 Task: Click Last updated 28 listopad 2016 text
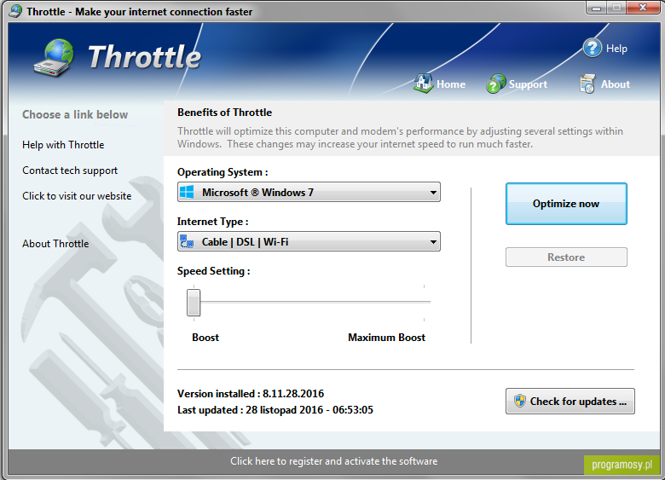coord(275,410)
